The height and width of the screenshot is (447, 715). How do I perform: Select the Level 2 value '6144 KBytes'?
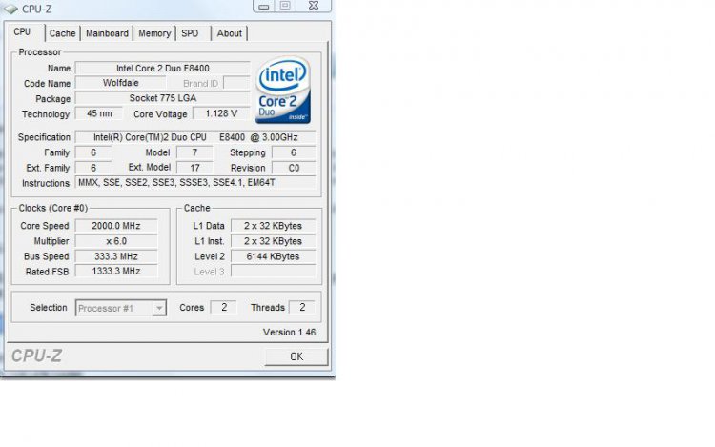coord(274,256)
